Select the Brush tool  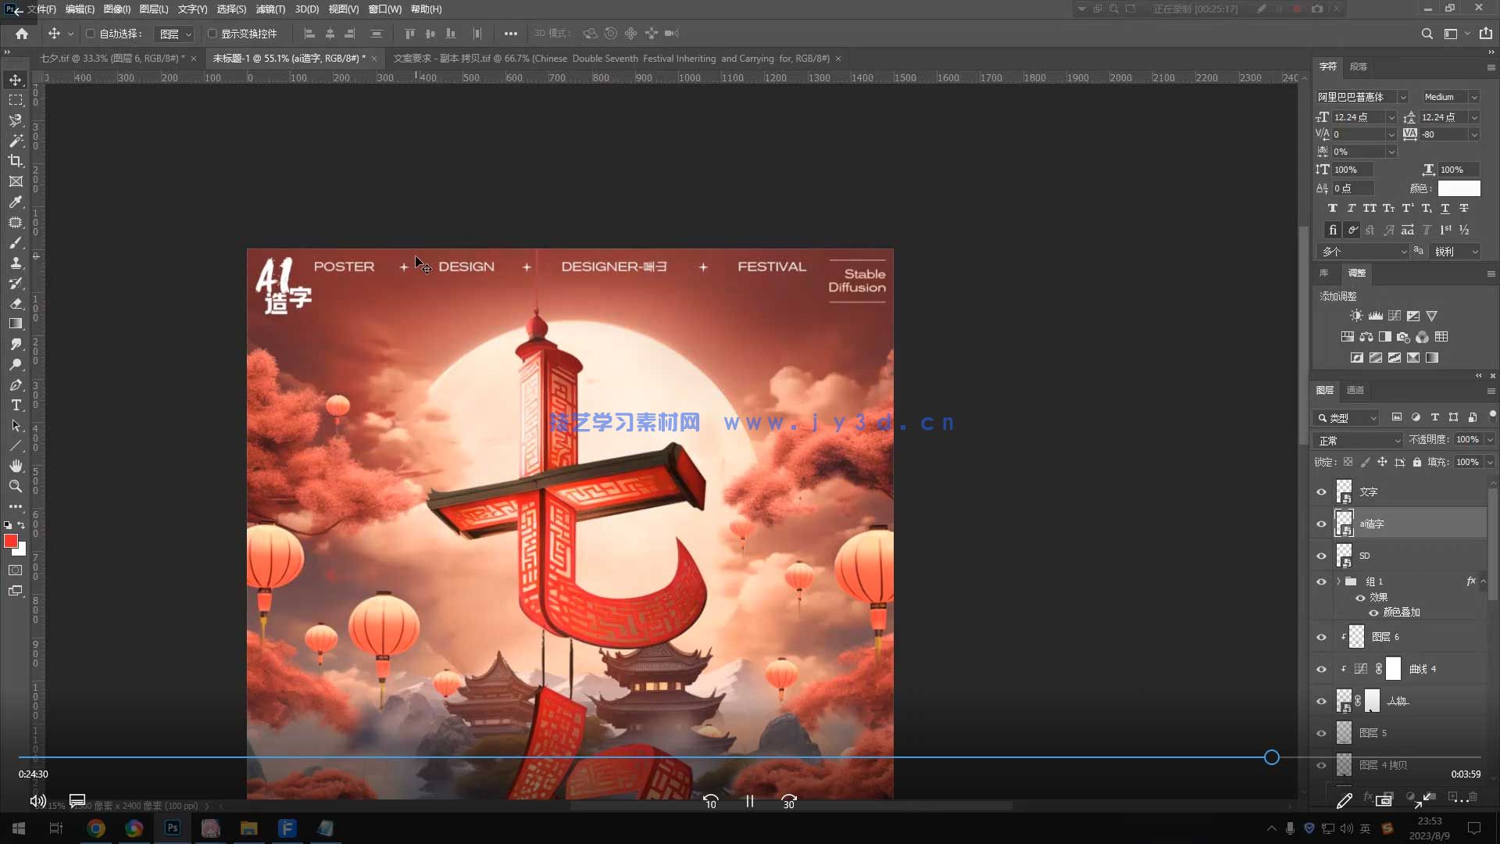pos(16,242)
